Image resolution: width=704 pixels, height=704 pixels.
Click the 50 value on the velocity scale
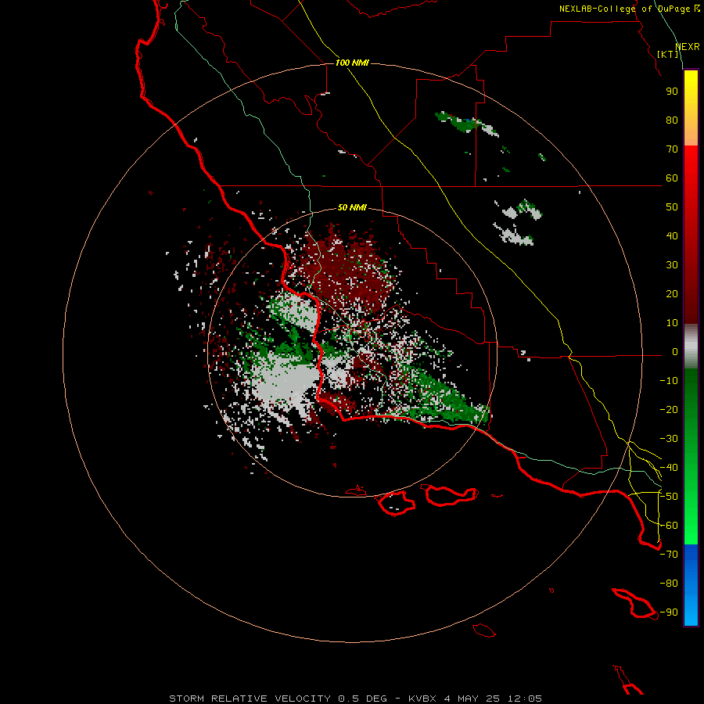(x=672, y=207)
